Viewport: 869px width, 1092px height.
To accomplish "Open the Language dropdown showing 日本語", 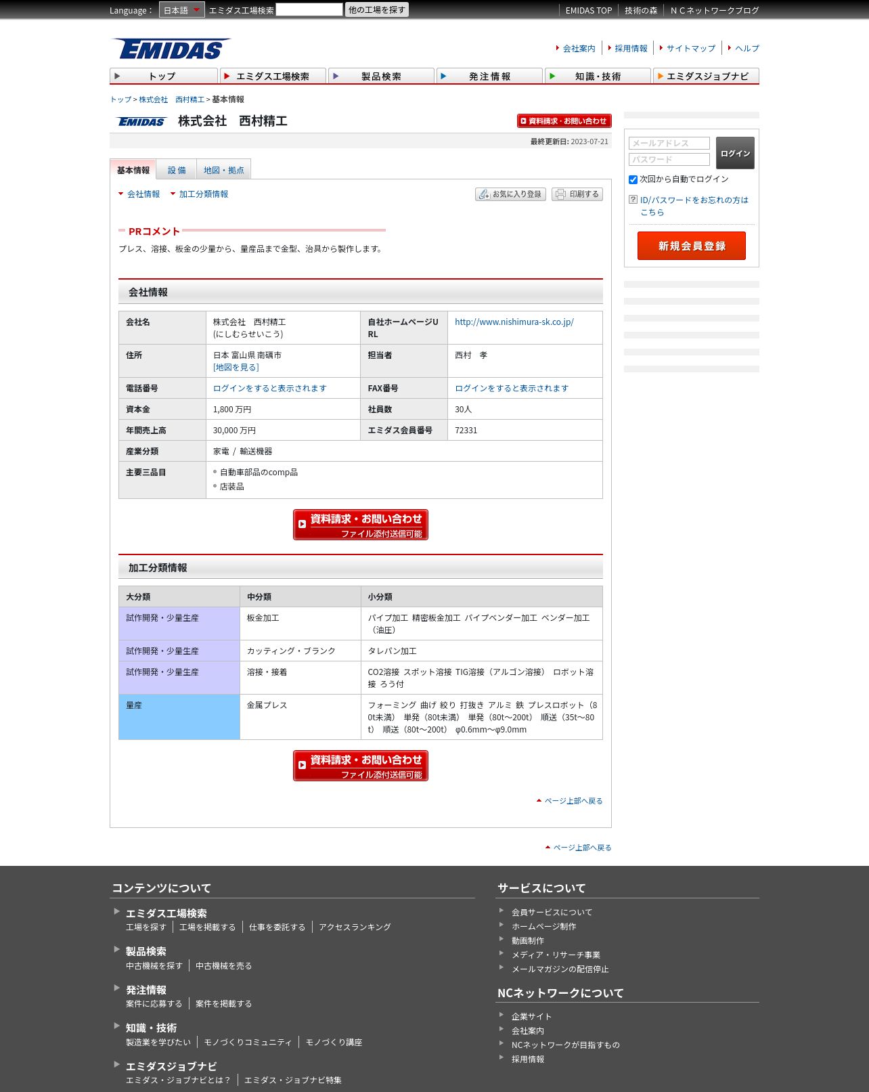I will pos(181,10).
